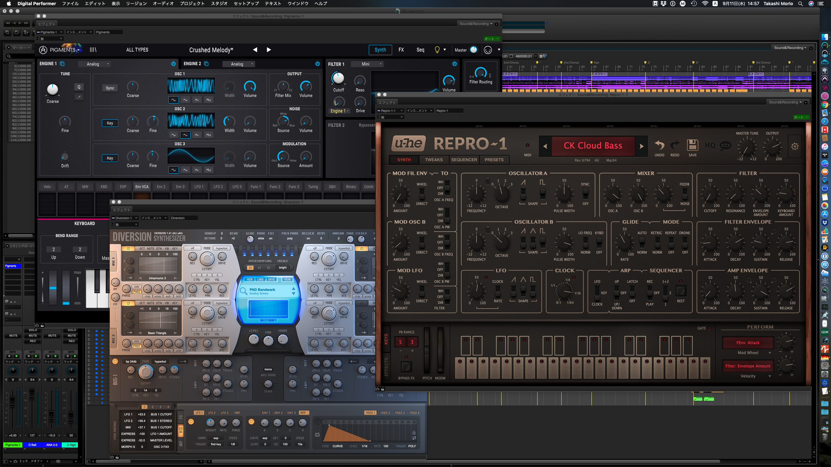Click the Repro-1 settings gear icon

795,147
